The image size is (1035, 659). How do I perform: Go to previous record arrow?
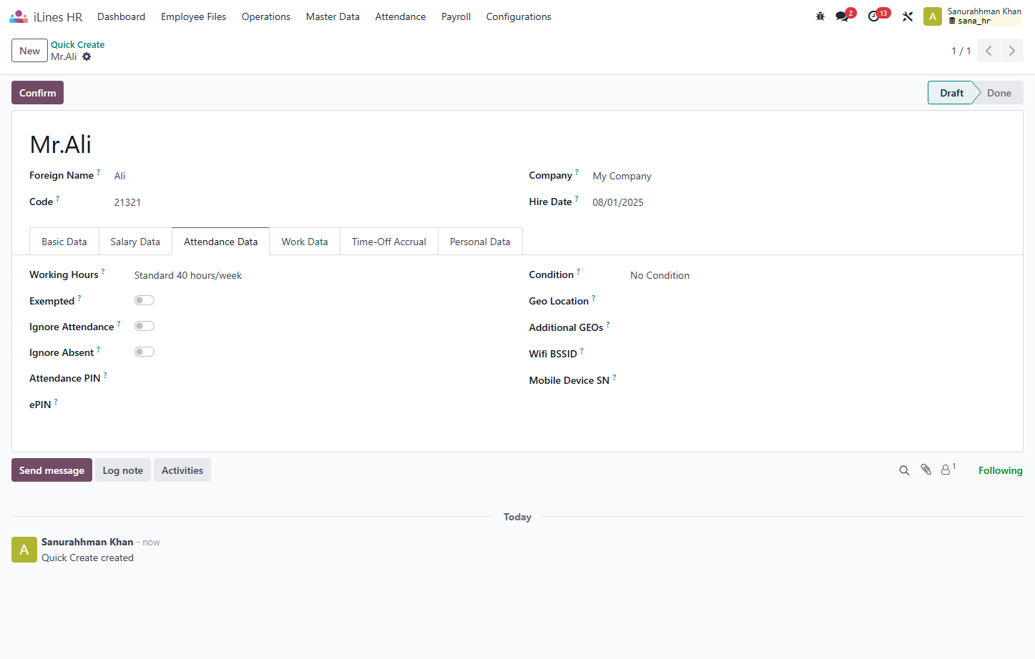[x=989, y=51]
